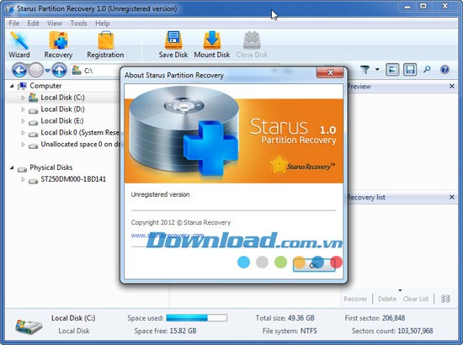Click the Recover button

point(355,299)
